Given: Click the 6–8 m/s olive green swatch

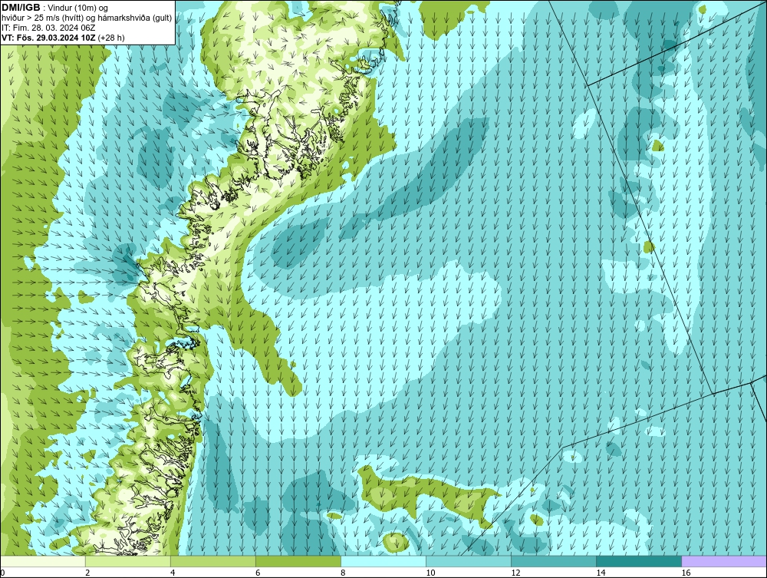Looking at the screenshot, I should 298,561.
